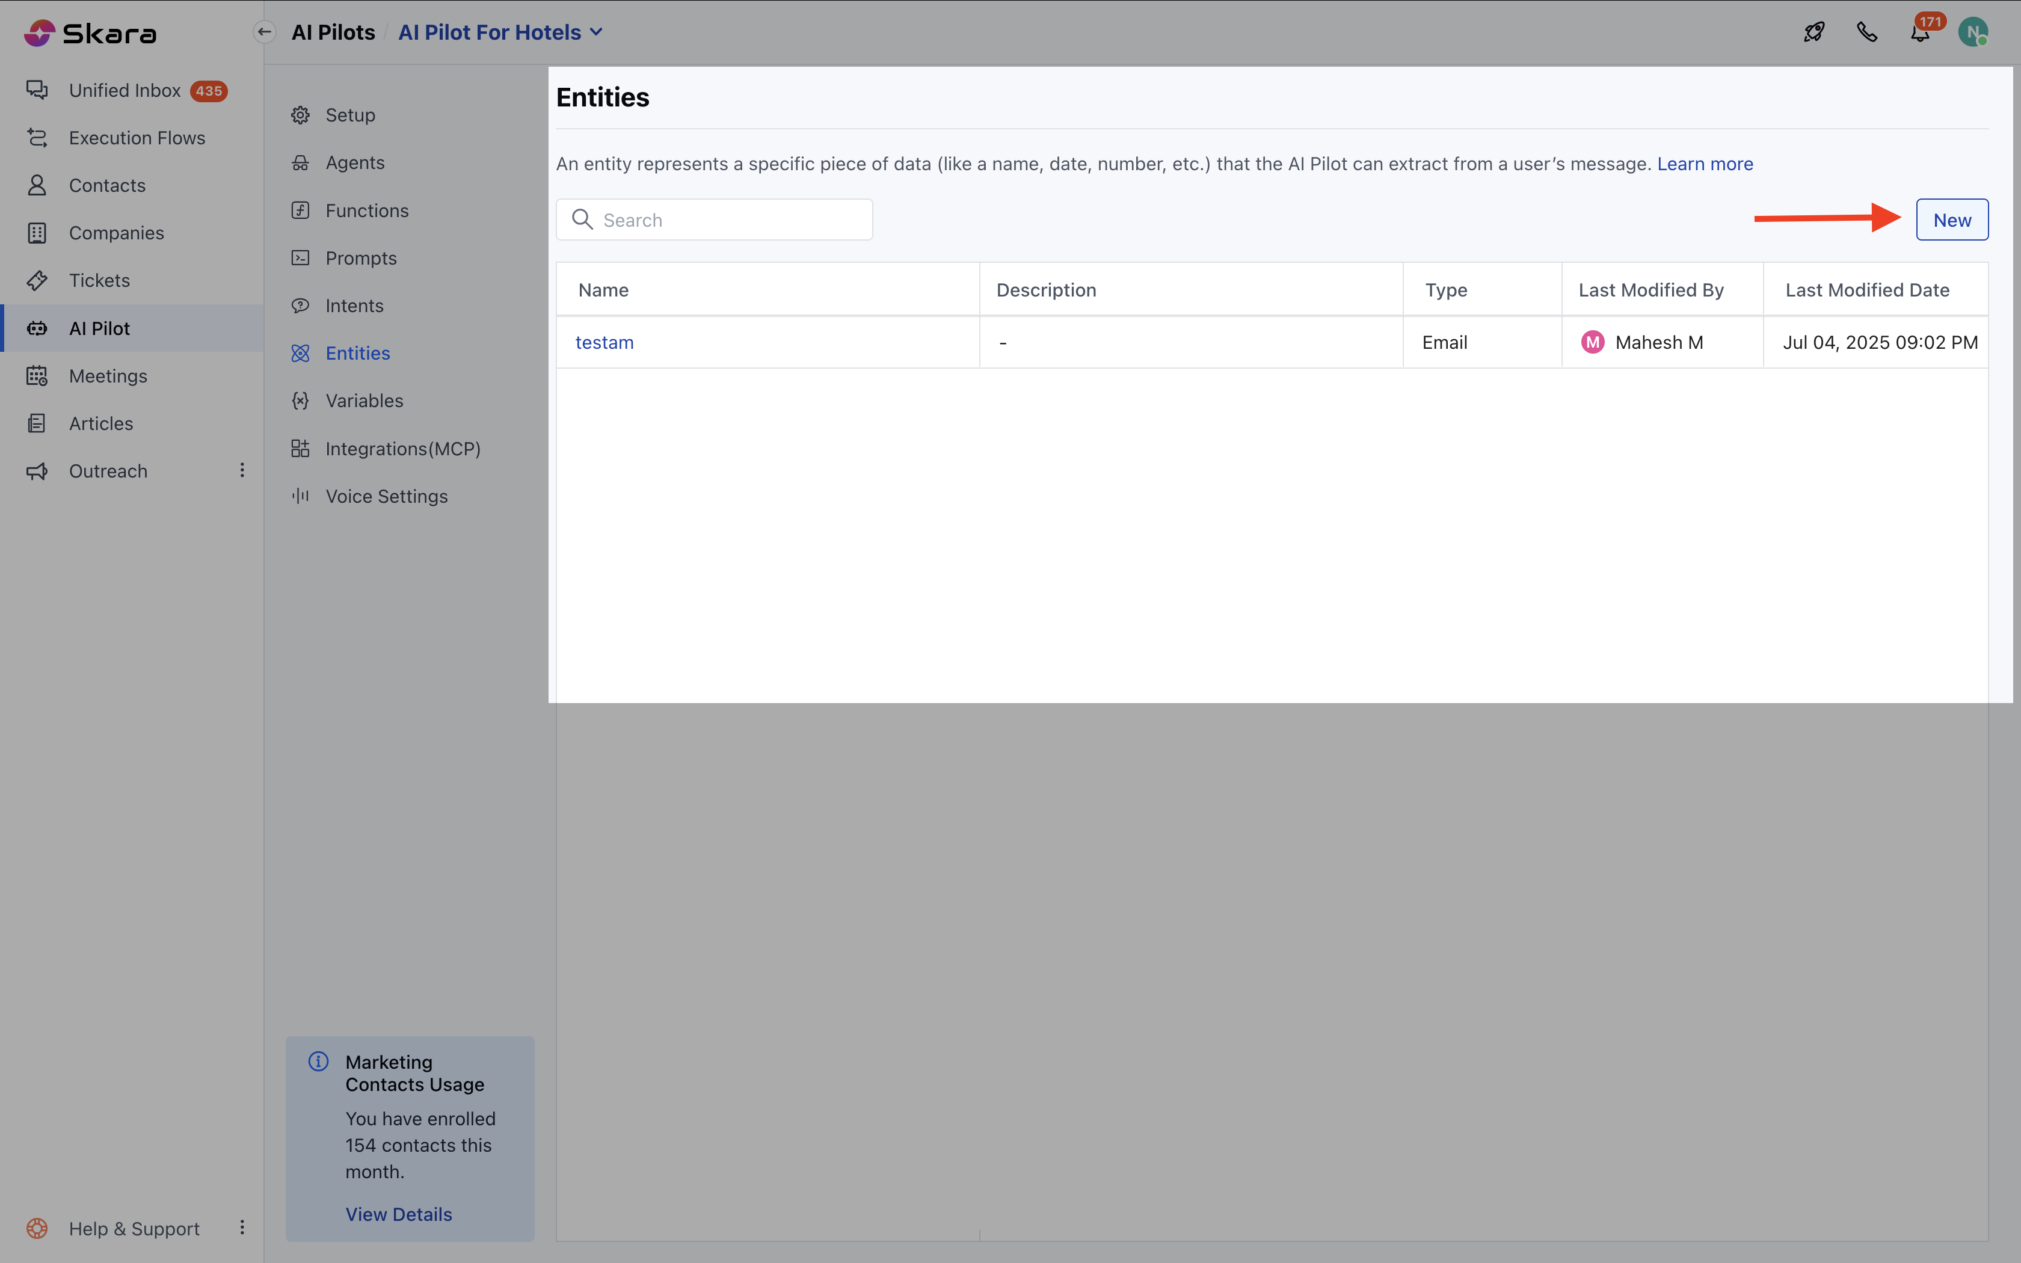Screen dimensions: 2021x1263
Task: Open notifications bell with 171 badge
Action: point(1920,34)
